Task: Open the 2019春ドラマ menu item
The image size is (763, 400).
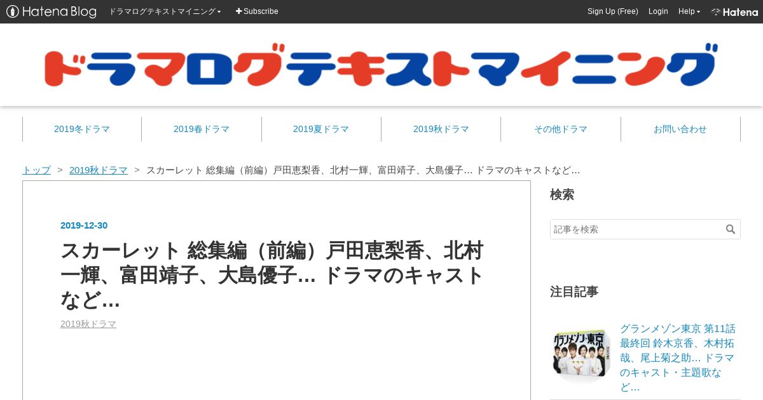Action: coord(202,129)
